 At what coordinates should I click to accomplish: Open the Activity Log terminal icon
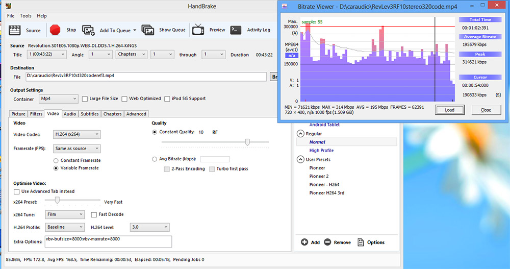pos(236,30)
